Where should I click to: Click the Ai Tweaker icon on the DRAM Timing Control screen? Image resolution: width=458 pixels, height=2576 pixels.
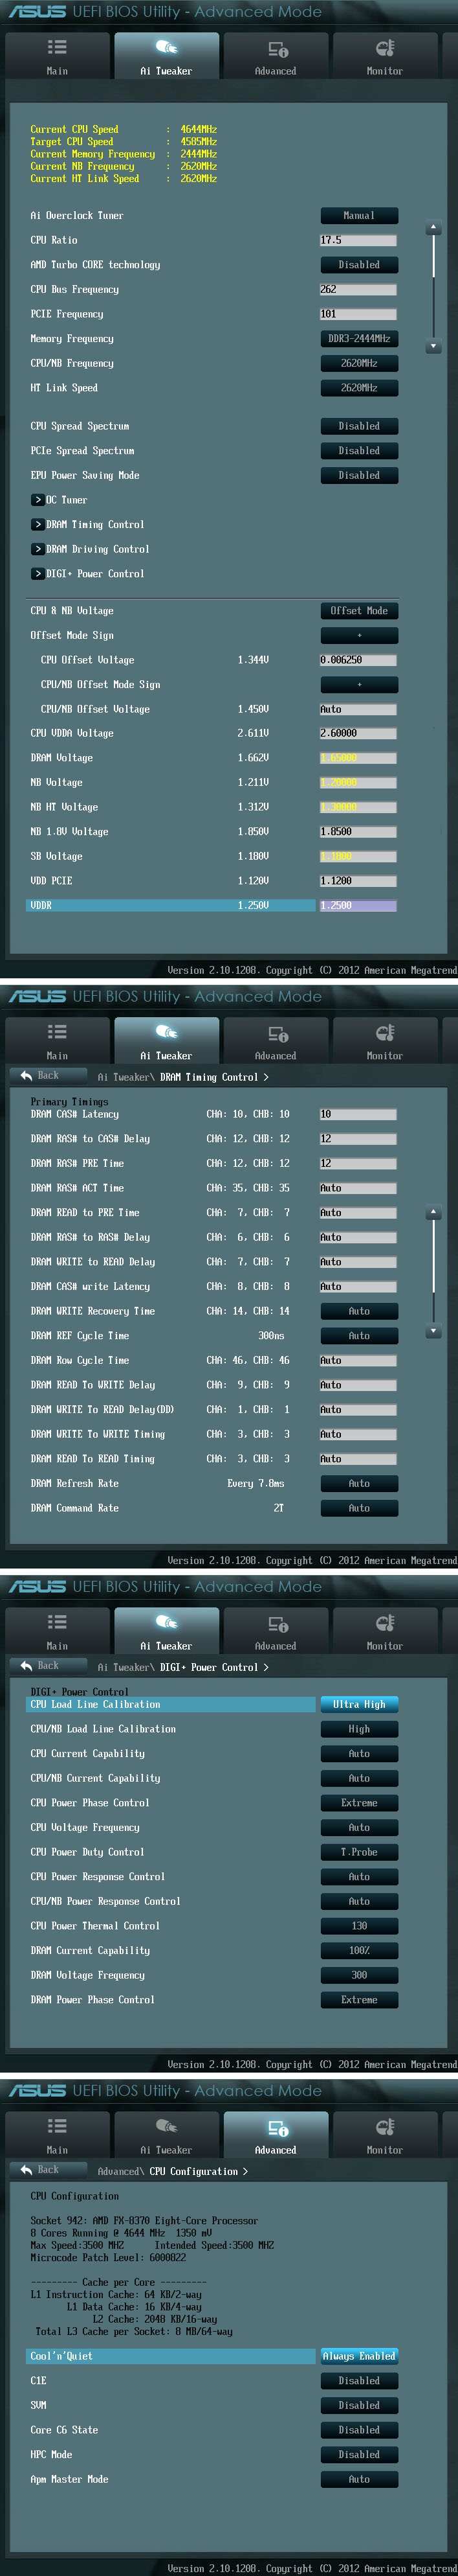pos(167,1032)
